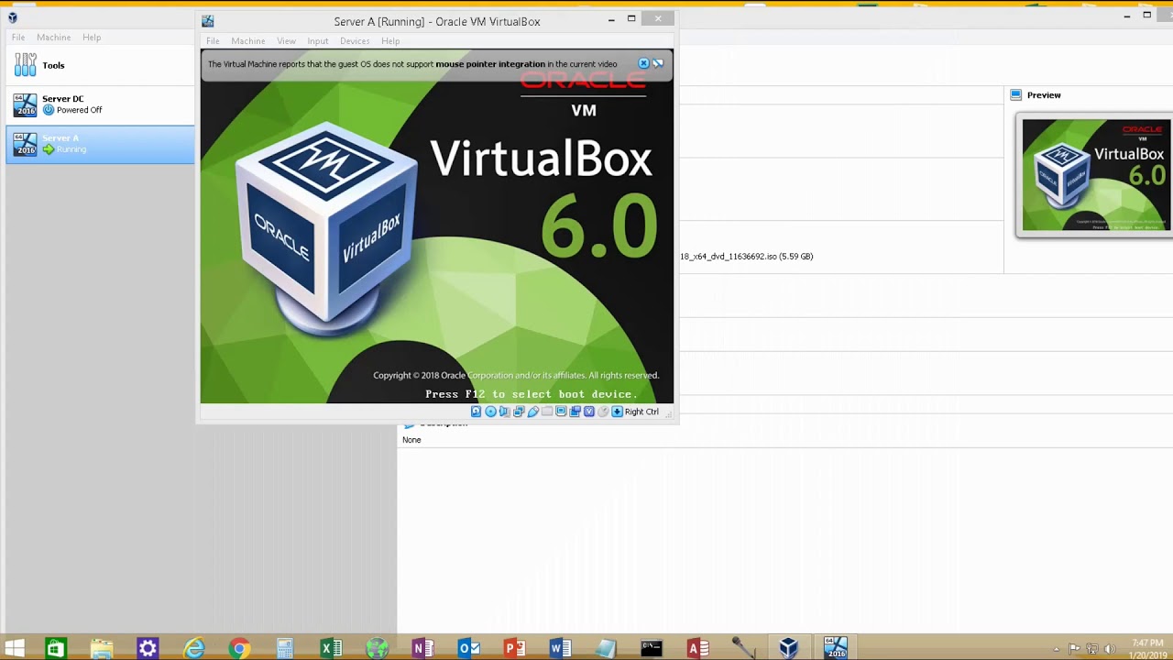Image resolution: width=1173 pixels, height=660 pixels.
Task: Click the ISO file name text (5.59 GB)
Action: click(746, 257)
